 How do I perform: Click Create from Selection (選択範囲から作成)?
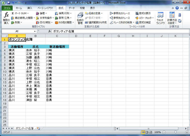tap(96, 22)
